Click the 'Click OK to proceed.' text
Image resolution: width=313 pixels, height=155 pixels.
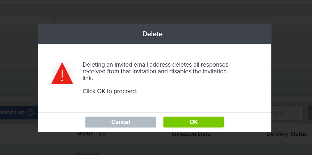tap(110, 91)
